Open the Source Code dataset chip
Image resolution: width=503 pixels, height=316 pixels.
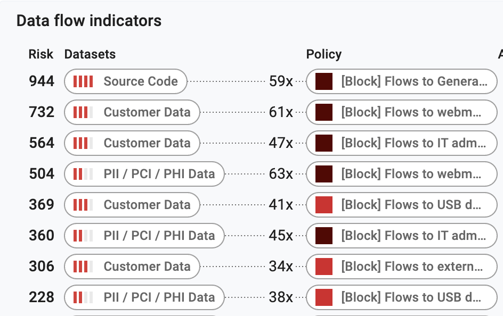(140, 81)
